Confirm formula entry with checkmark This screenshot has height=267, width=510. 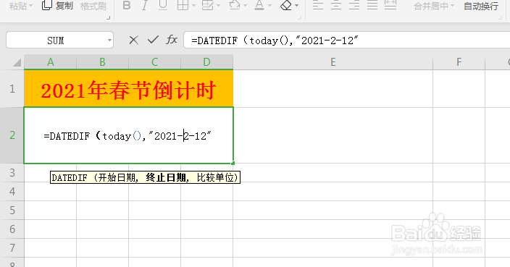pos(153,40)
